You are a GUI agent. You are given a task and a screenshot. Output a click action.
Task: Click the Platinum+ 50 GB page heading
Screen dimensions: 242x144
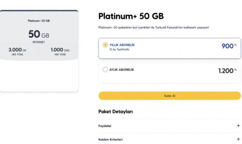(x=131, y=16)
